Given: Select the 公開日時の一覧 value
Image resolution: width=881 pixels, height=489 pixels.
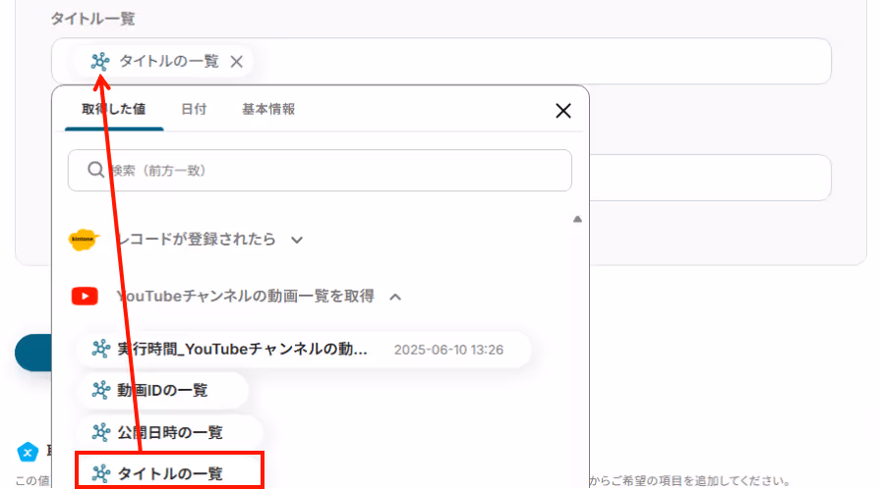Looking at the screenshot, I should (170, 432).
